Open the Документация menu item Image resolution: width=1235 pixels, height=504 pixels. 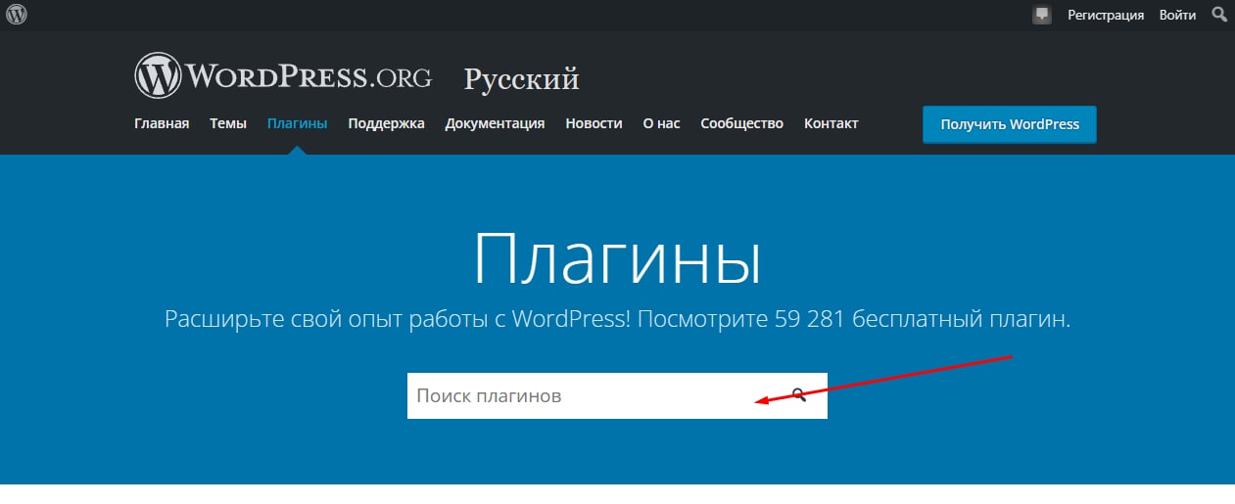(x=495, y=123)
